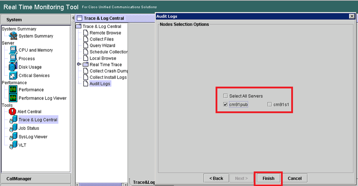Screen dimensions: 358x186
Task: Open the SysLog Viewer icon
Action: (14, 137)
